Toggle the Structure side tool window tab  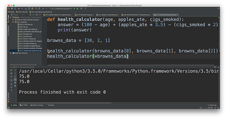coord(8,30)
